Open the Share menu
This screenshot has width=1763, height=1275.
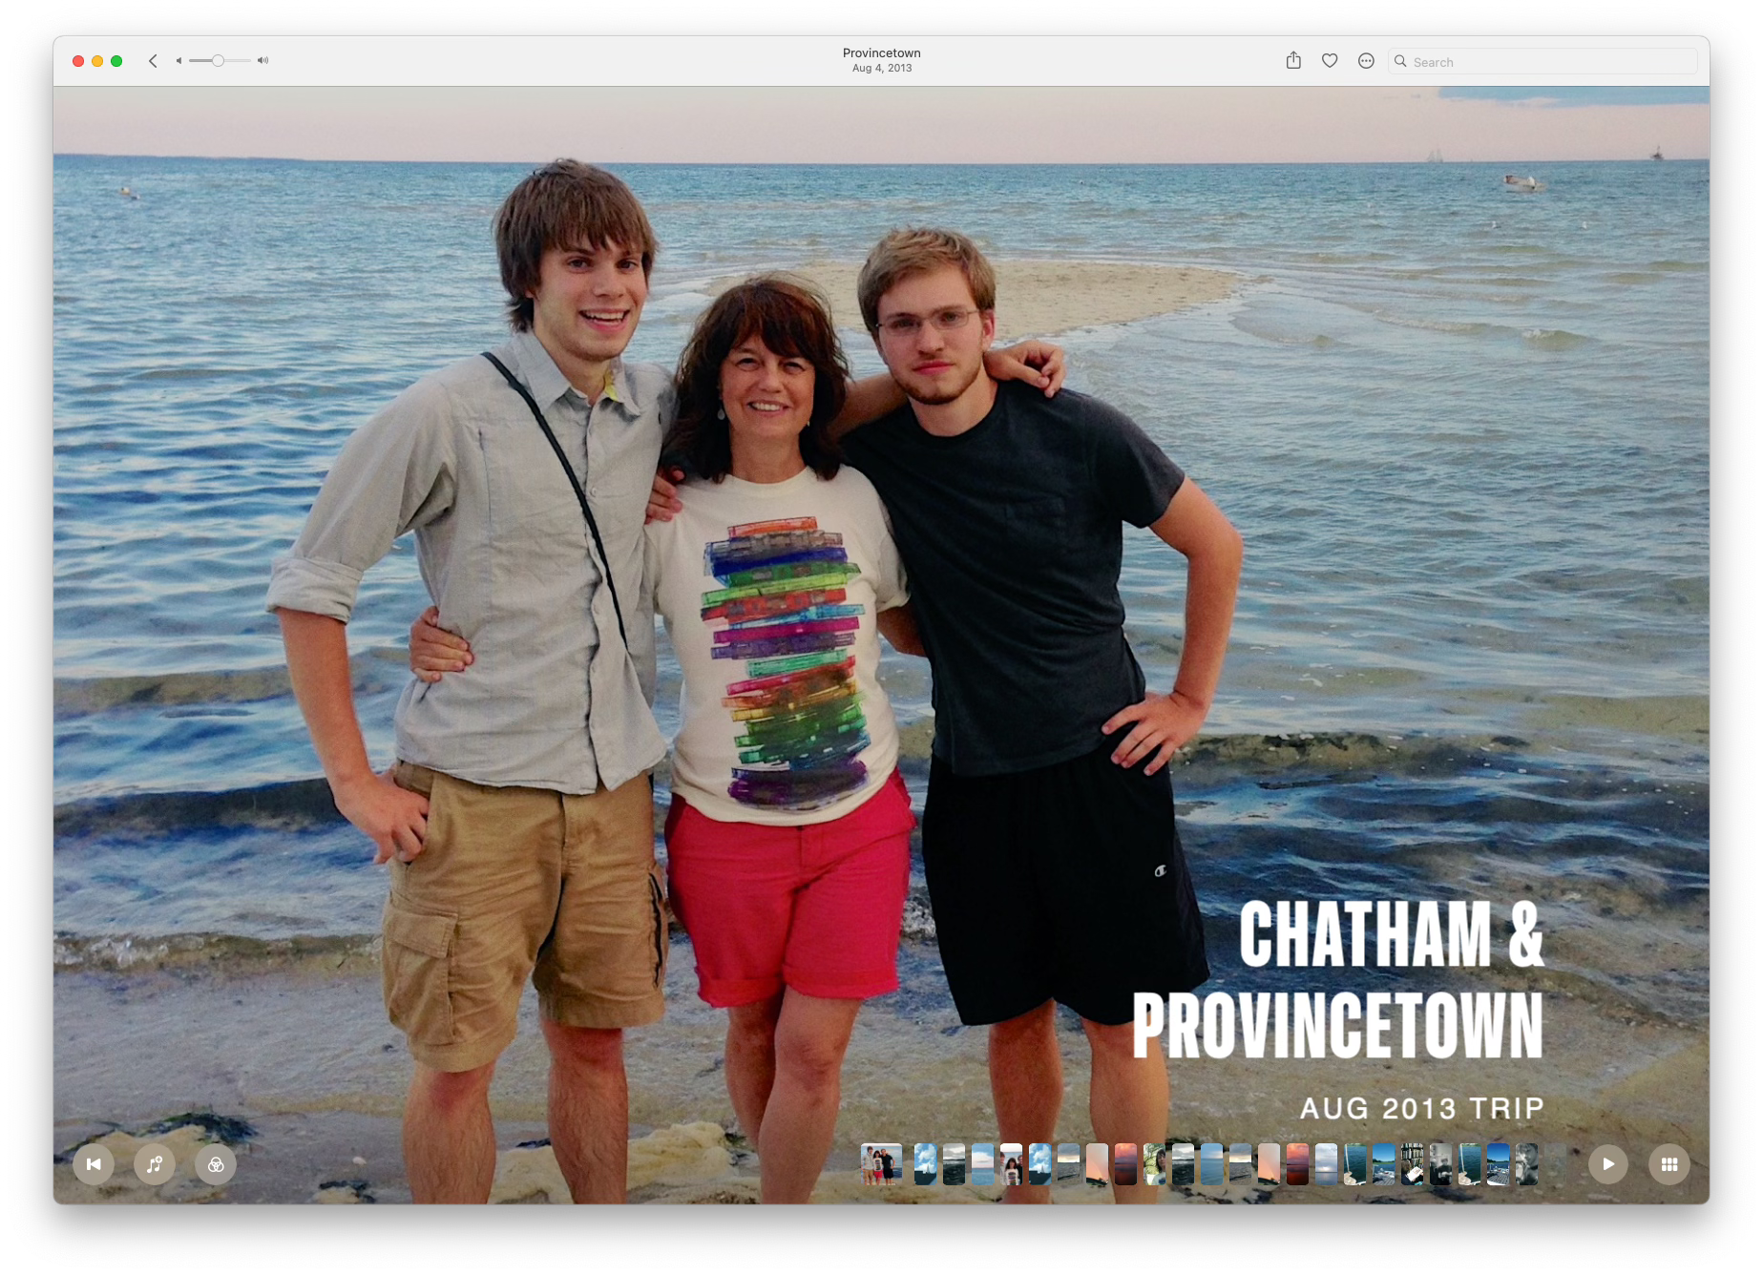click(x=1293, y=61)
